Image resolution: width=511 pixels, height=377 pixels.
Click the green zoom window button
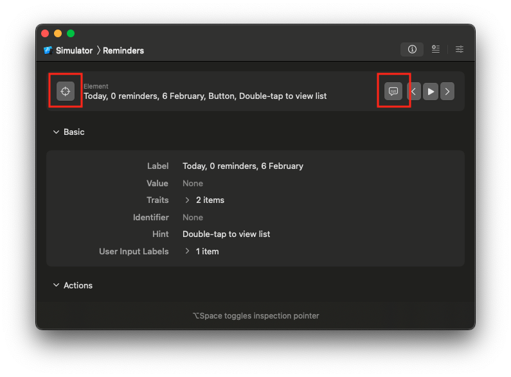click(x=71, y=33)
